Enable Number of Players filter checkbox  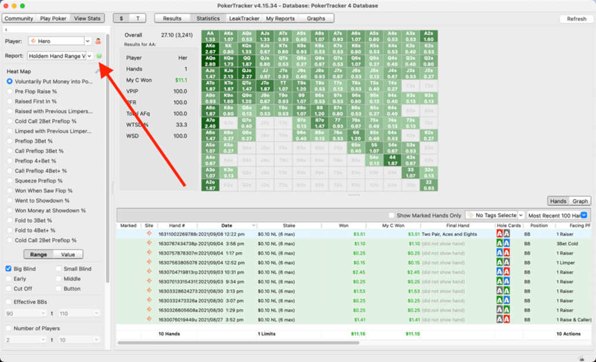(8, 328)
